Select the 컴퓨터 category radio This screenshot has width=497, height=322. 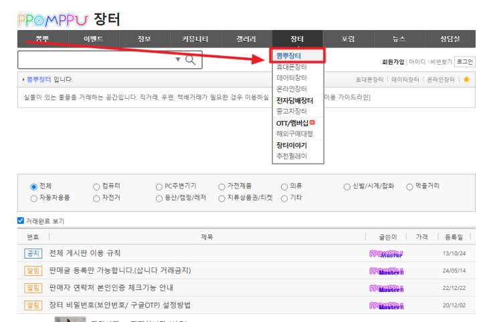pyautogui.click(x=96, y=187)
